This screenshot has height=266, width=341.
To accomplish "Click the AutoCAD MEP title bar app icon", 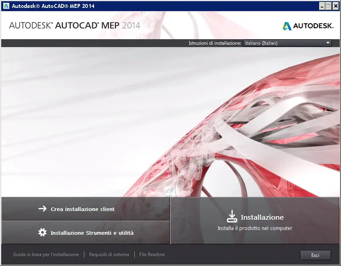I will coord(6,6).
